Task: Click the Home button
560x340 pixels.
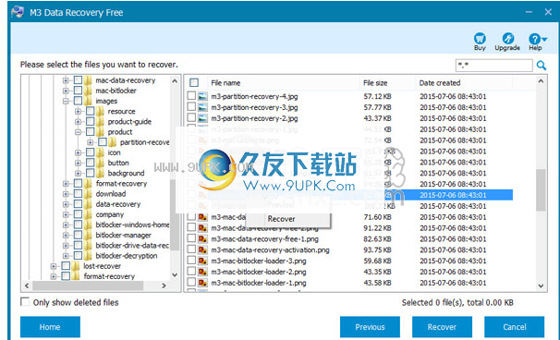Action: click(50, 327)
